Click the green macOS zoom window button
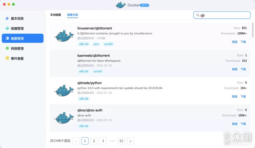Viewport: 255px width, 148px height. [x=13, y=4]
